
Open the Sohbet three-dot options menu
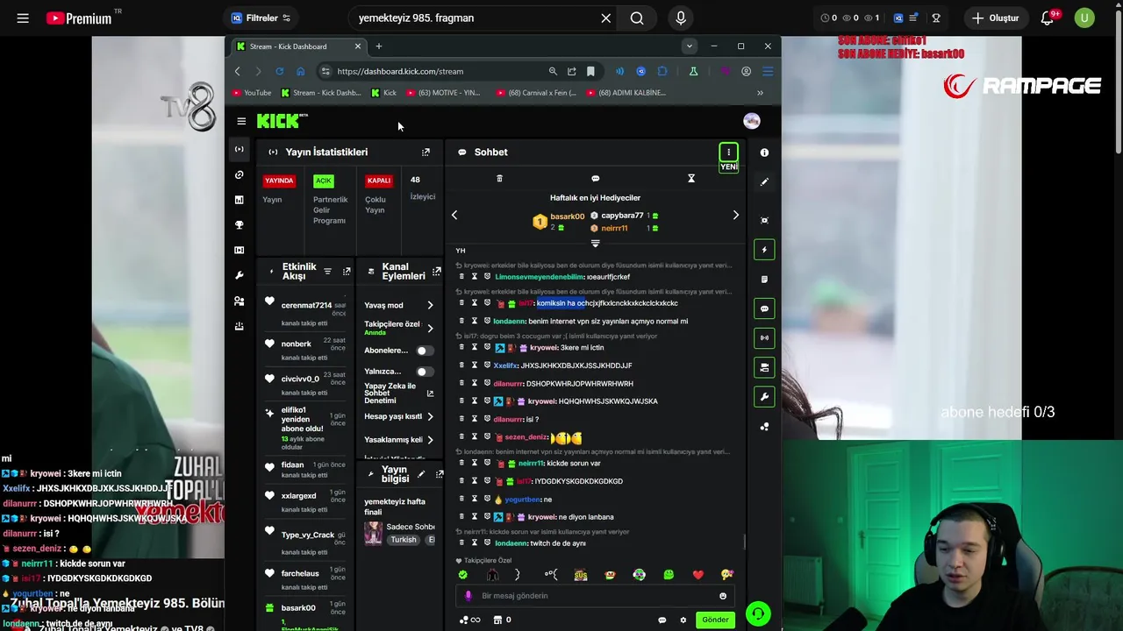pyautogui.click(x=728, y=152)
